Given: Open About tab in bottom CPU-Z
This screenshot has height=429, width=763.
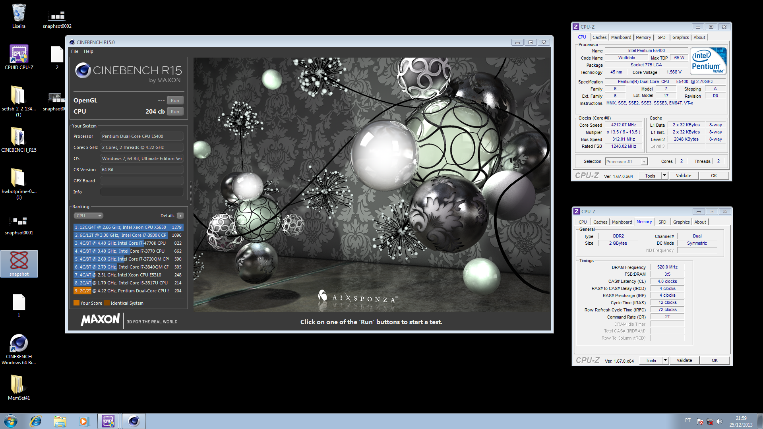Looking at the screenshot, I should [700, 222].
